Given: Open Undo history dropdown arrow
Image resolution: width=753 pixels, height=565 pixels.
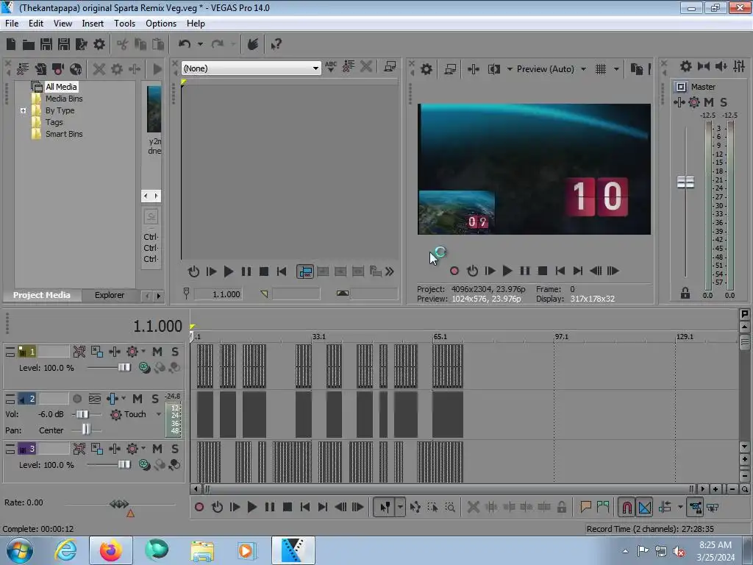Looking at the screenshot, I should point(200,44).
